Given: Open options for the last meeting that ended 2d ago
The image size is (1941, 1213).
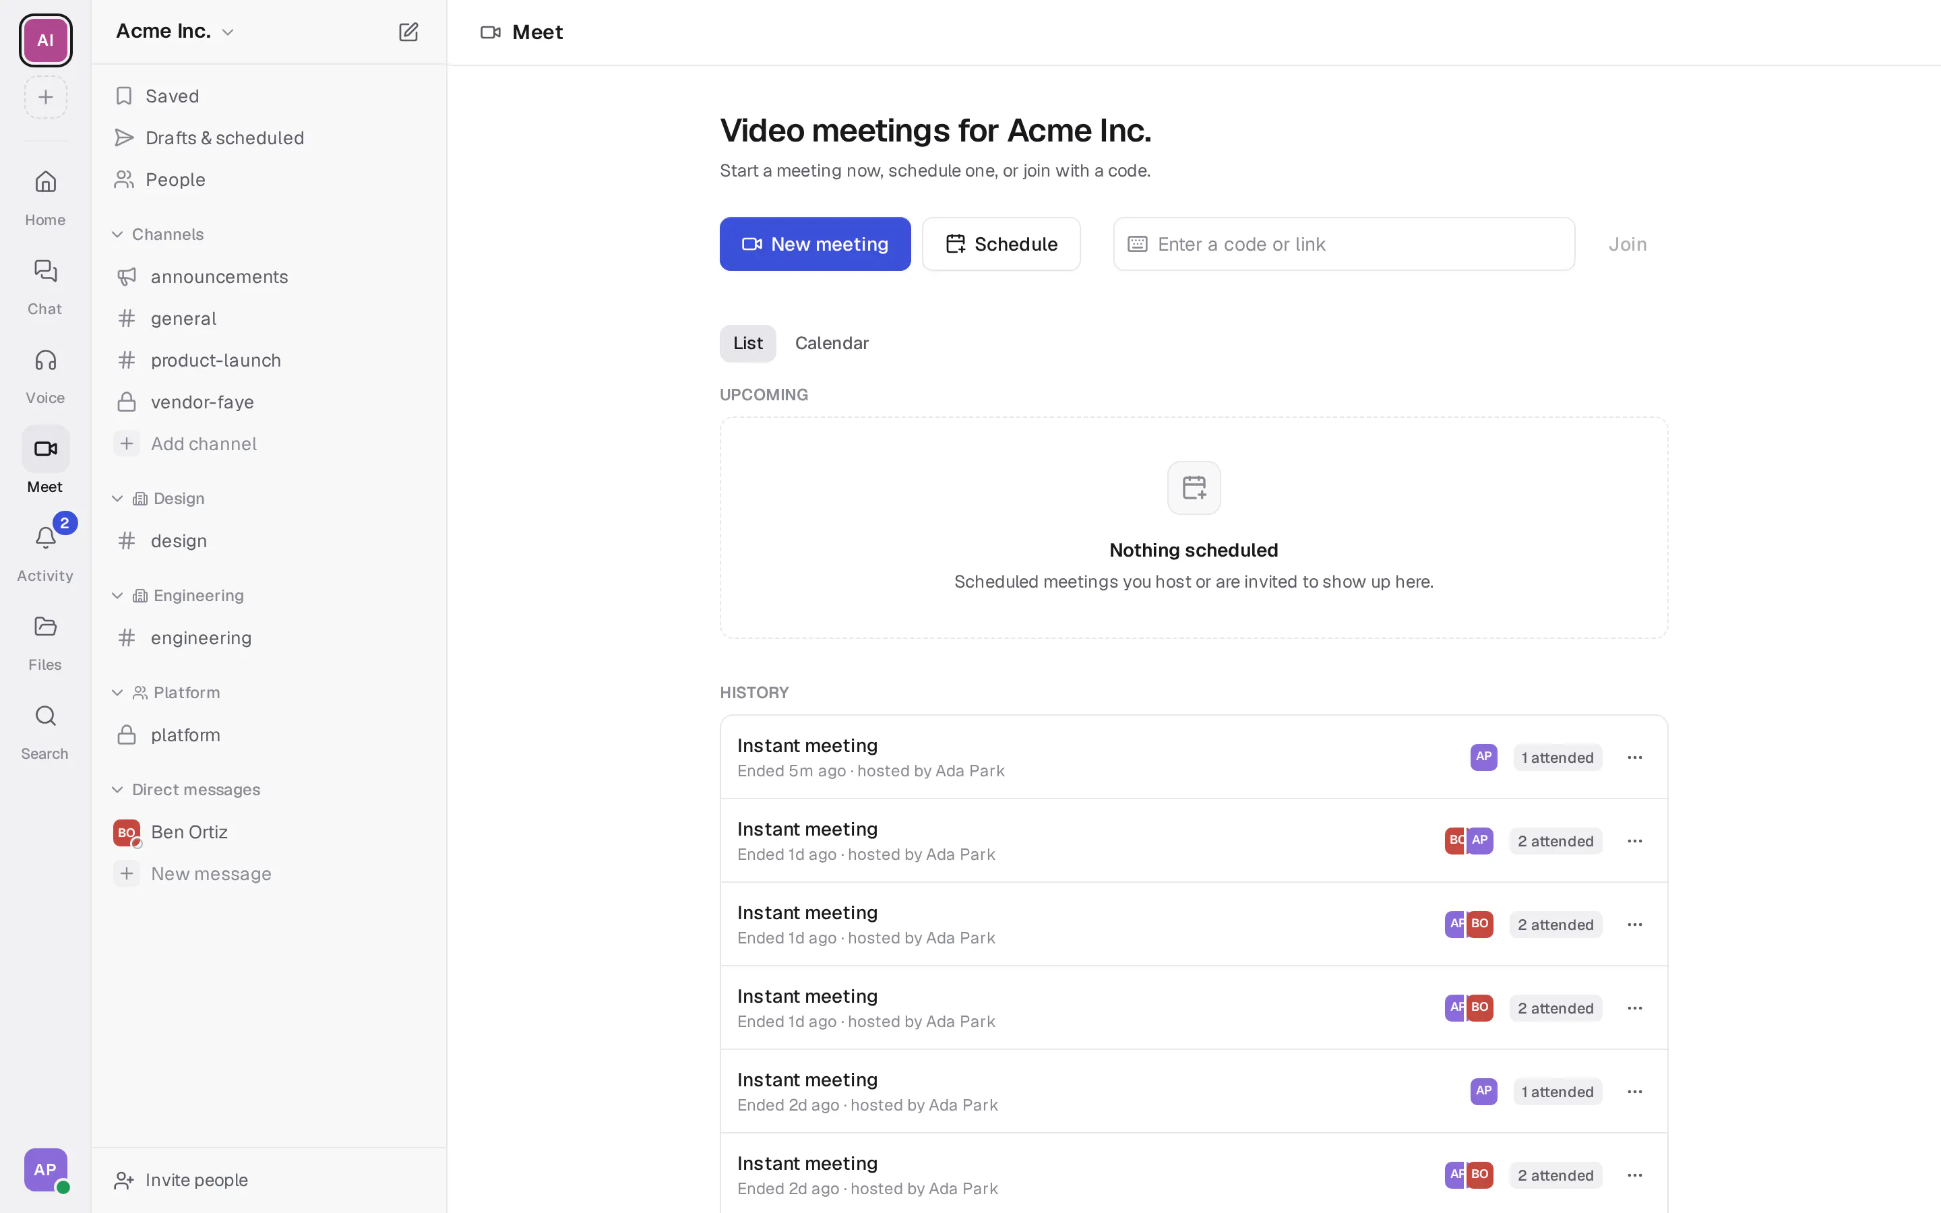Looking at the screenshot, I should [x=1634, y=1175].
